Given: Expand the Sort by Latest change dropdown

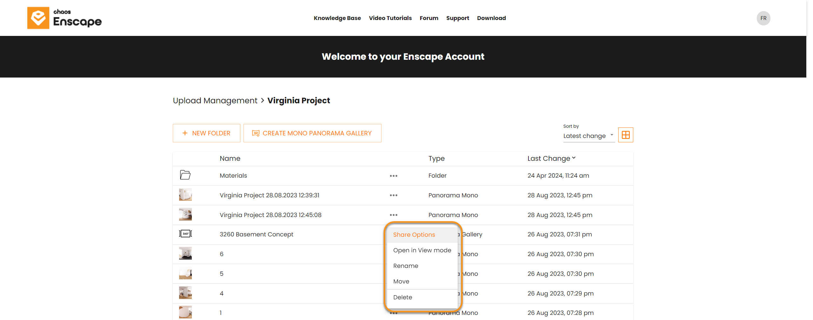Looking at the screenshot, I should coord(589,136).
